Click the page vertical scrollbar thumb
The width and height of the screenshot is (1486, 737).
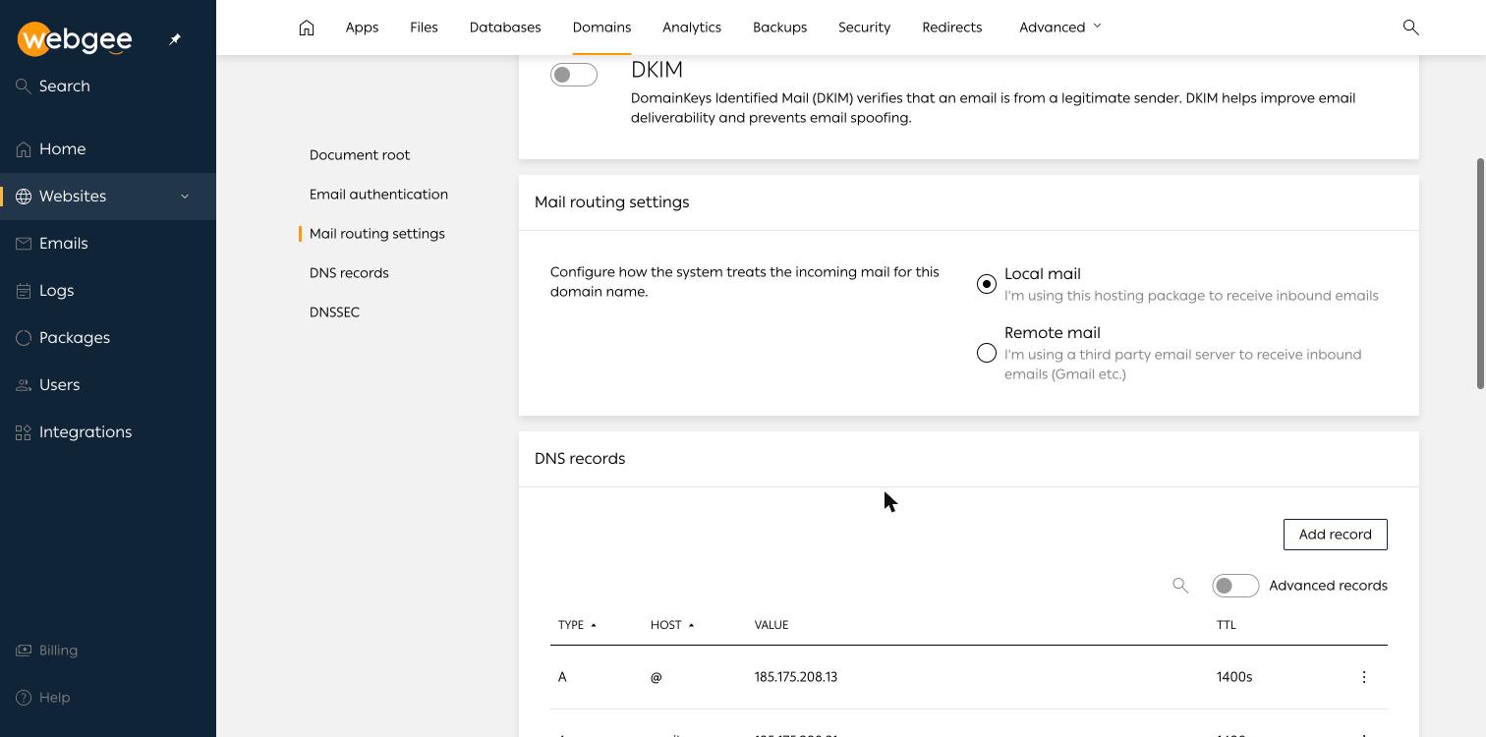[1480, 273]
